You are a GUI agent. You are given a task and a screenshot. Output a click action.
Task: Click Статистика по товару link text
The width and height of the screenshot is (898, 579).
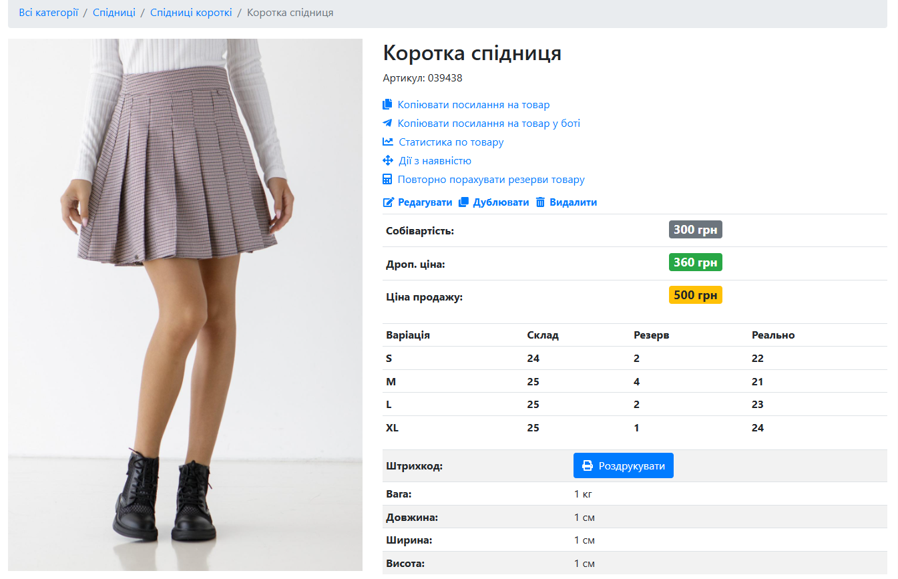click(451, 142)
